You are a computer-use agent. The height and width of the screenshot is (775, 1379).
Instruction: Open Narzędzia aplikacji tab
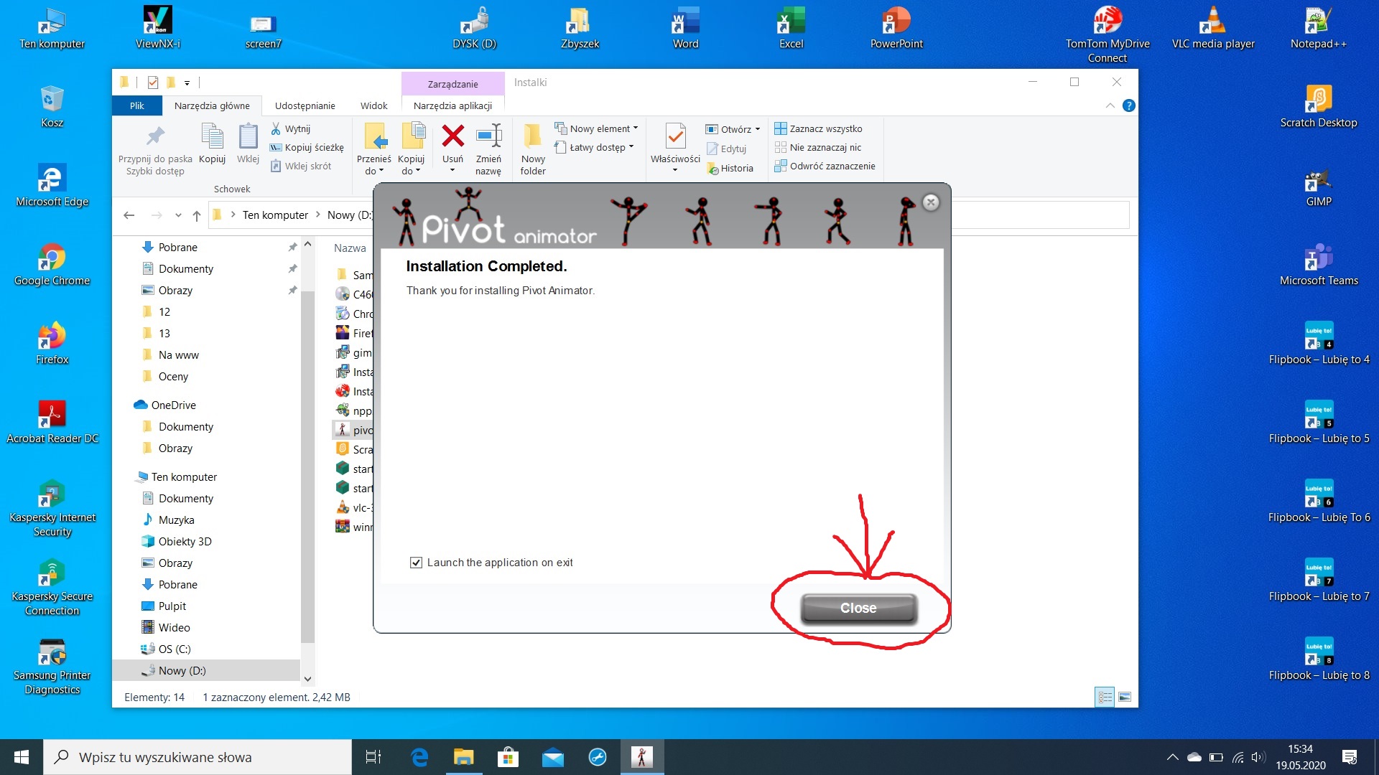point(452,105)
